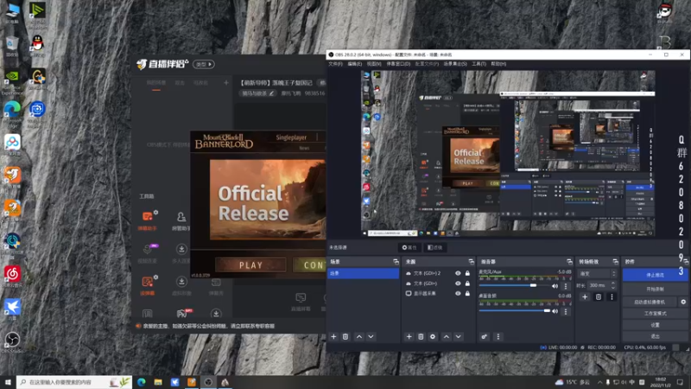Toggle visibility of 显示器采集 source
Image resolution: width=691 pixels, height=389 pixels.
[458, 293]
